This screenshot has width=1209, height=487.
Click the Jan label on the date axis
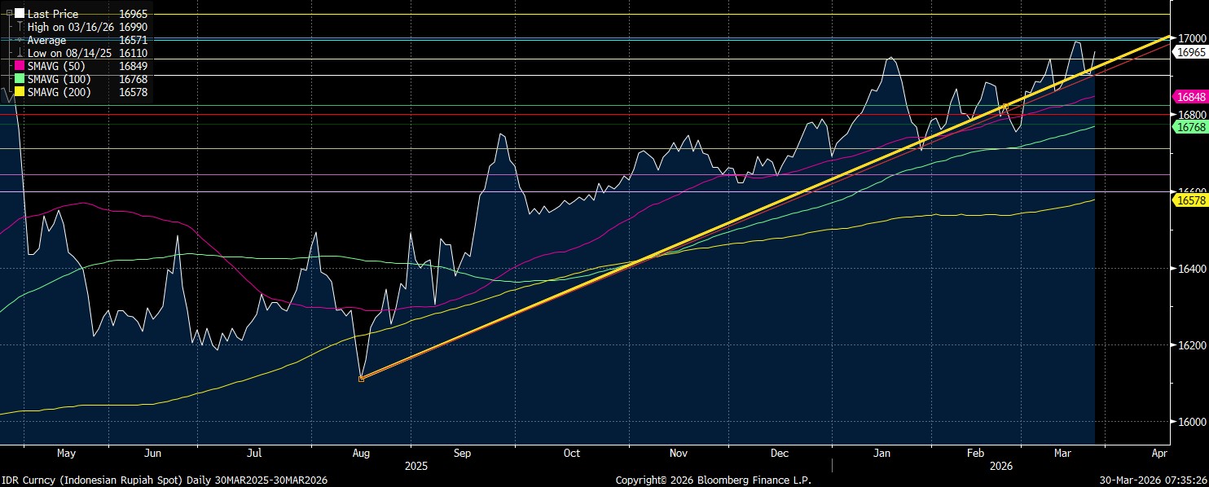pos(883,453)
